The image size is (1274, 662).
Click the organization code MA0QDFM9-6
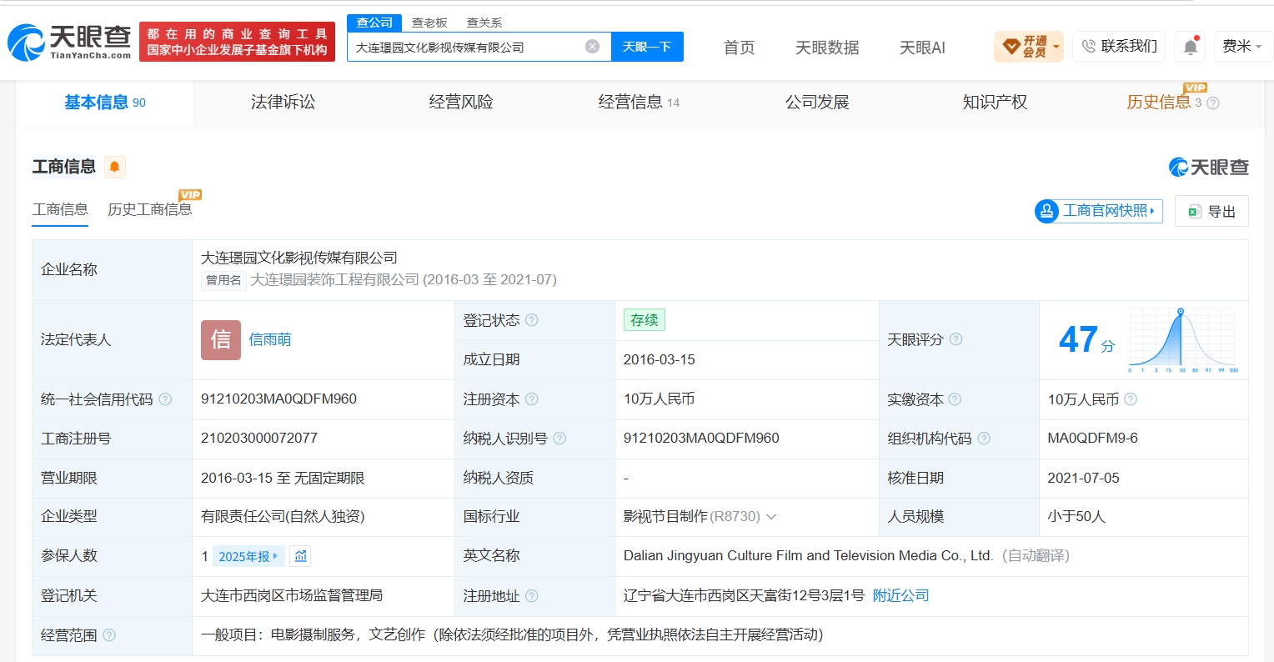[x=1093, y=439]
